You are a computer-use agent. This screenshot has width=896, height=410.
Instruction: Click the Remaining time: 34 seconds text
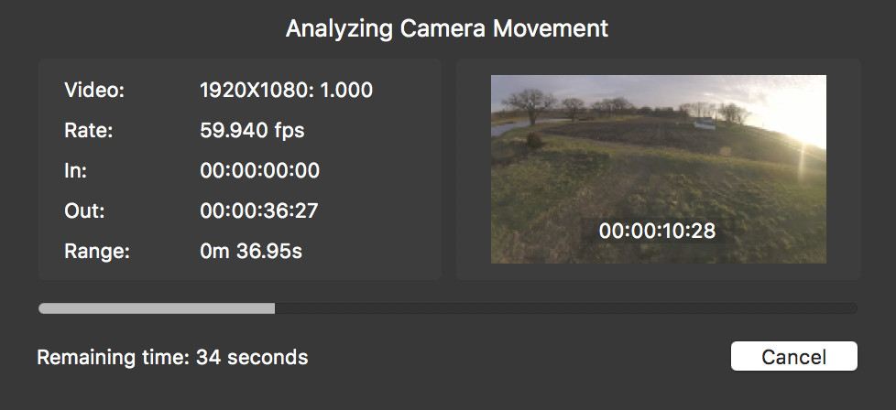pyautogui.click(x=172, y=357)
